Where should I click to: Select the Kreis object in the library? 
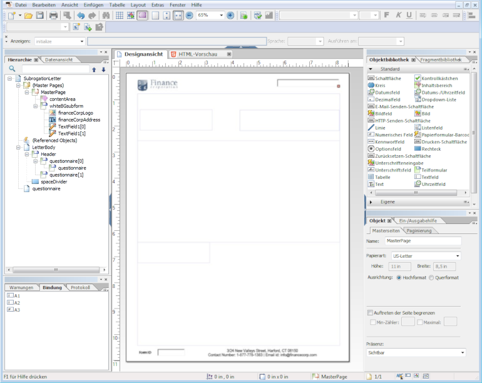coord(380,85)
